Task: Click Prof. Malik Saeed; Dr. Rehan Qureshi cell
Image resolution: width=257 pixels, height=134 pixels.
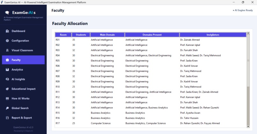Action: pos(200,108)
